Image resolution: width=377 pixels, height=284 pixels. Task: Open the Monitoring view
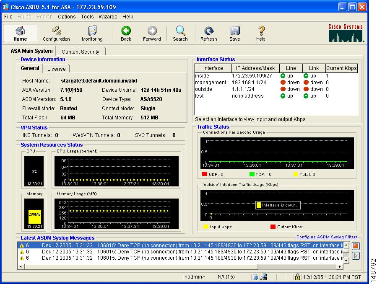(92, 34)
